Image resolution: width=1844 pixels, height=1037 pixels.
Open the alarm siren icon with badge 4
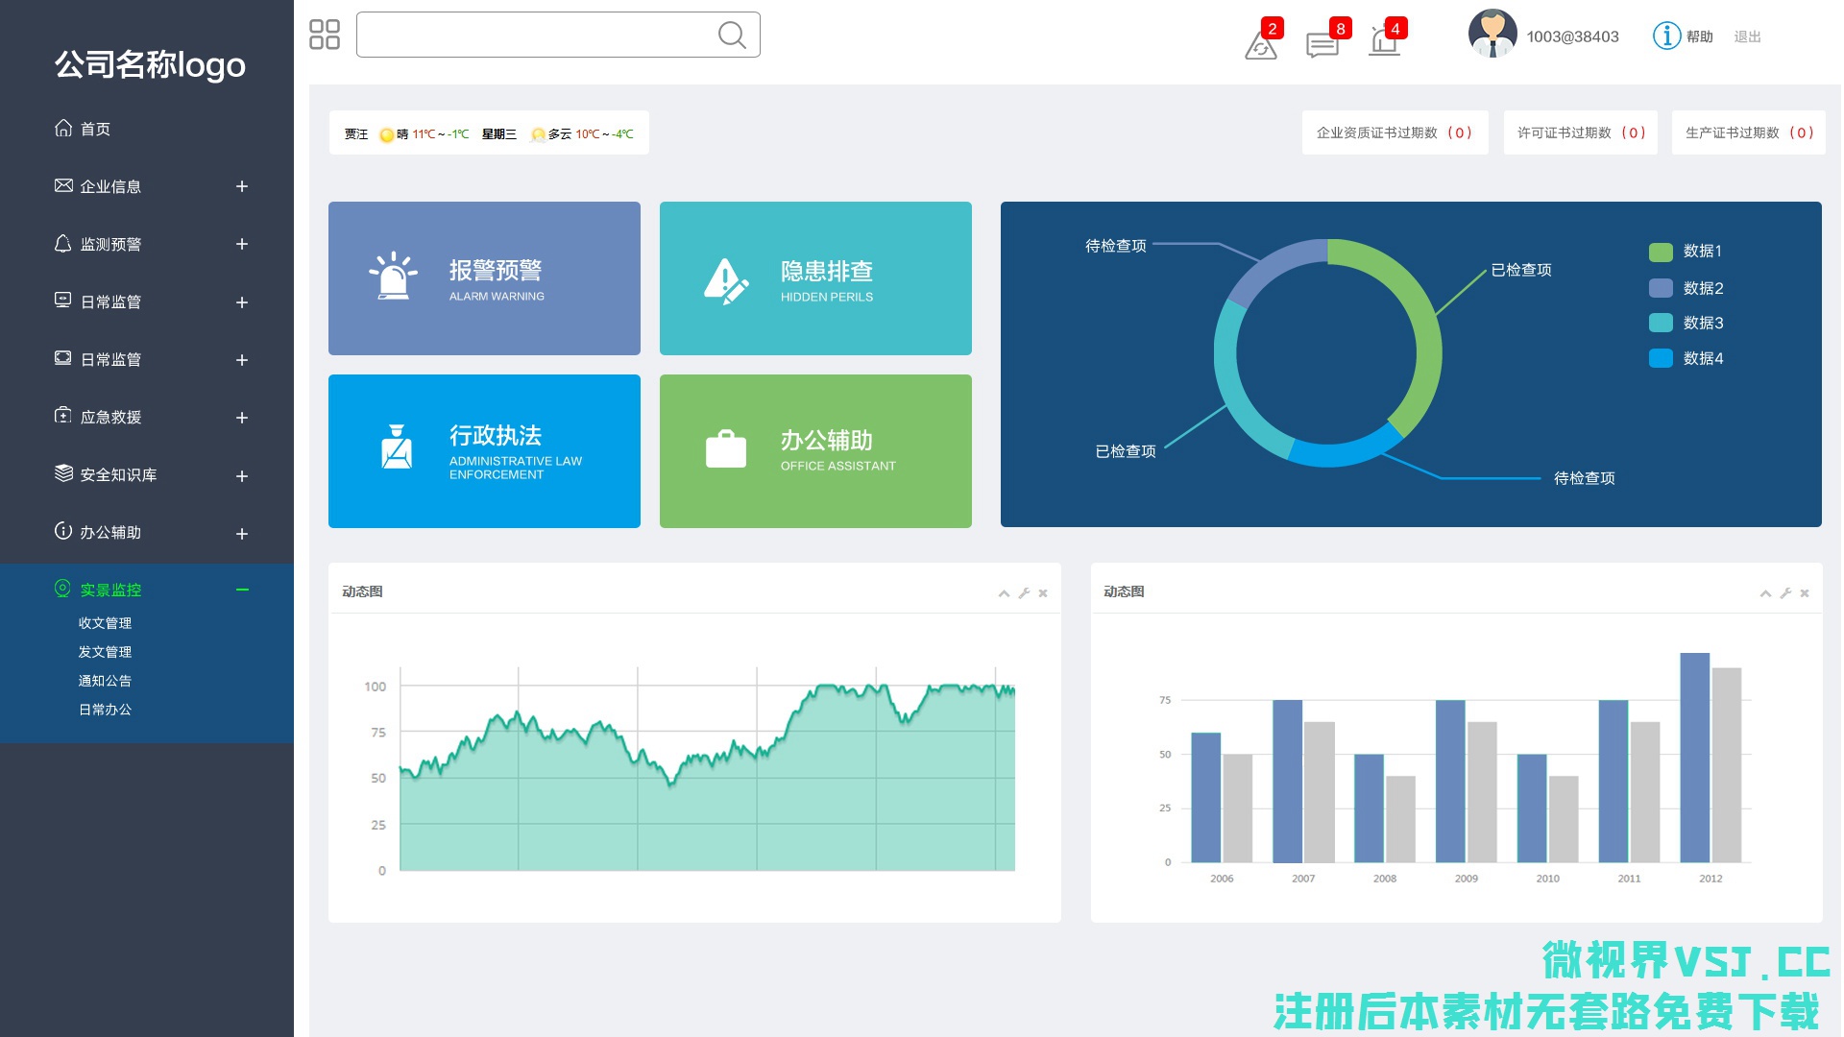point(1384,42)
